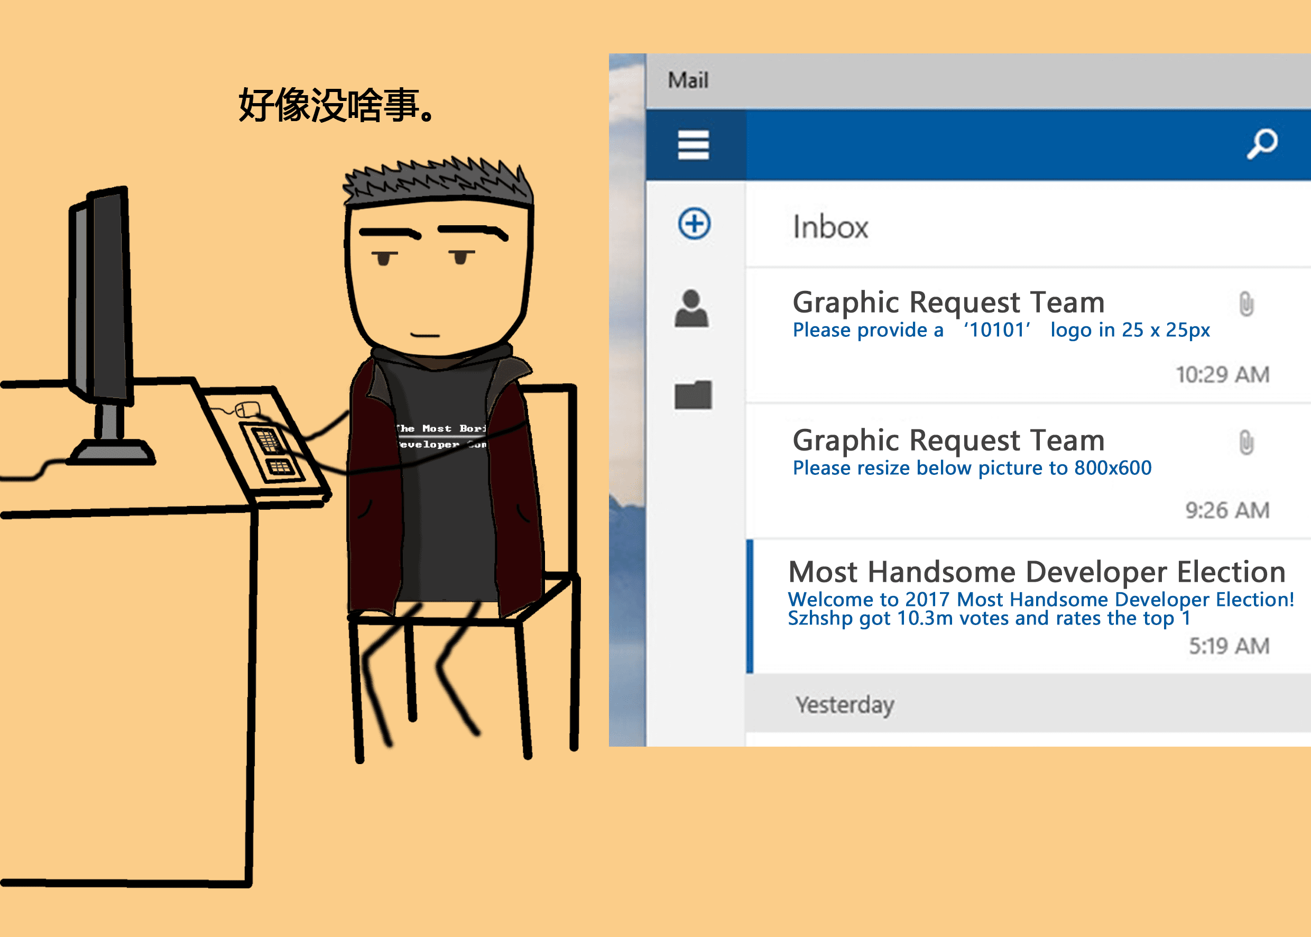
Task: Open the hamburger menu in Mail
Action: click(x=693, y=144)
